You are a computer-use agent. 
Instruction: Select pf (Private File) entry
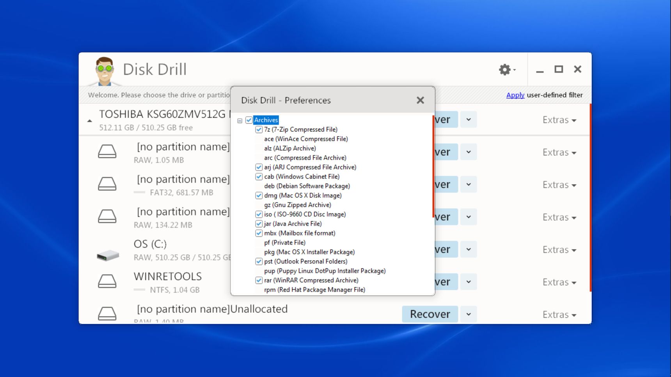285,243
